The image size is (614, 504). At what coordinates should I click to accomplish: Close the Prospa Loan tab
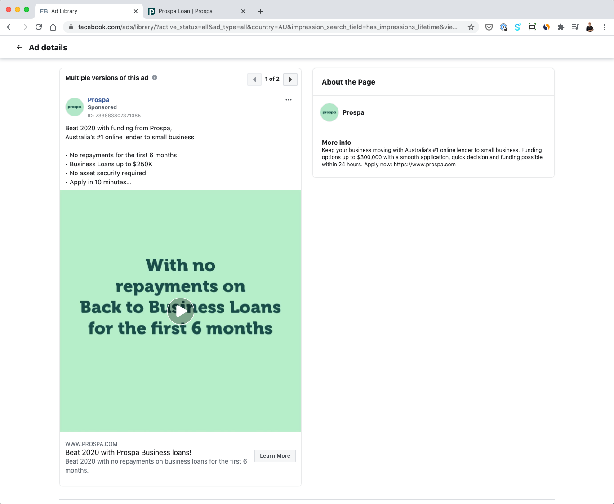tap(243, 11)
